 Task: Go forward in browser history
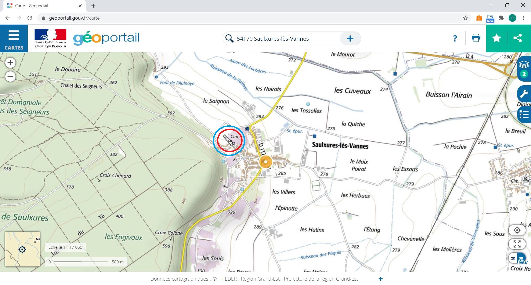19,18
